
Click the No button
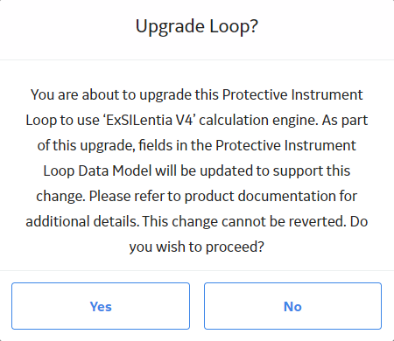pyautogui.click(x=292, y=306)
